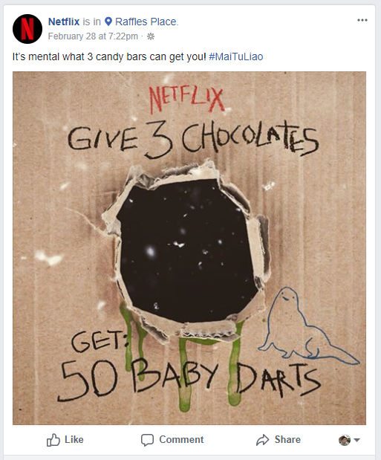Click the location pin icon

click(108, 22)
